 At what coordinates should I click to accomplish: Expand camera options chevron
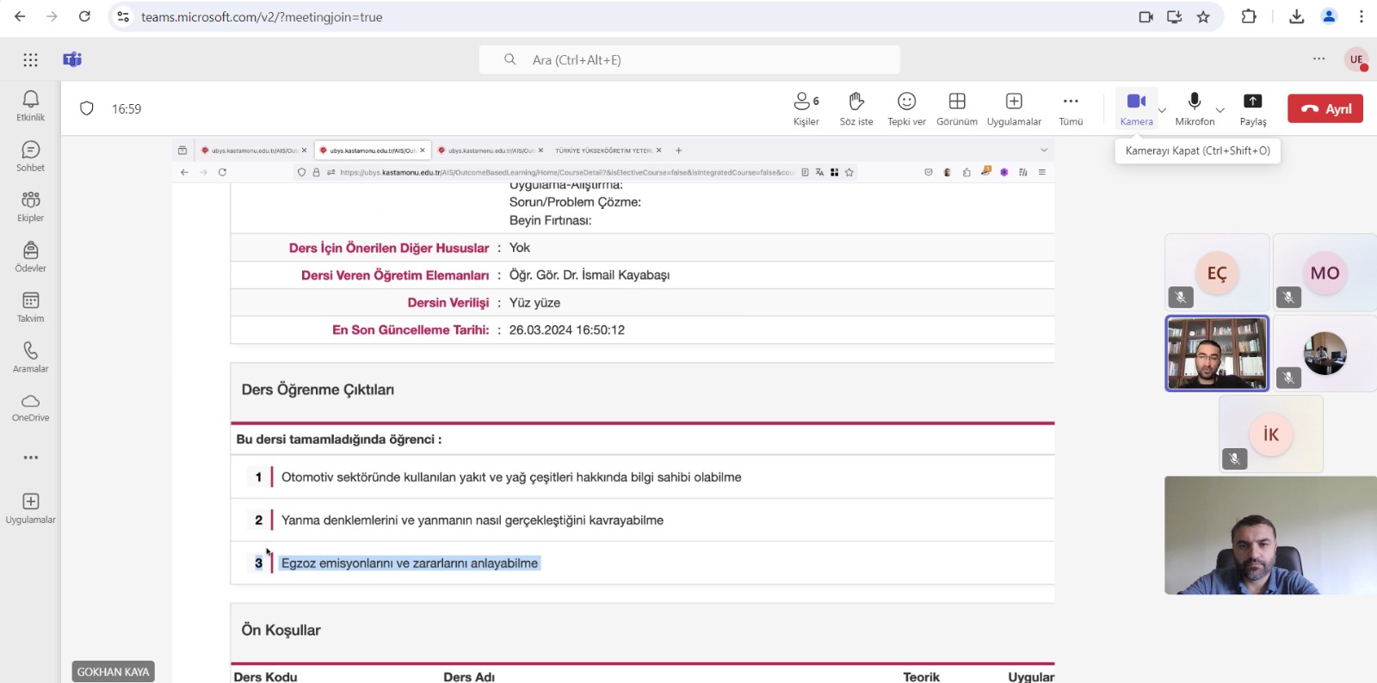tap(1162, 110)
